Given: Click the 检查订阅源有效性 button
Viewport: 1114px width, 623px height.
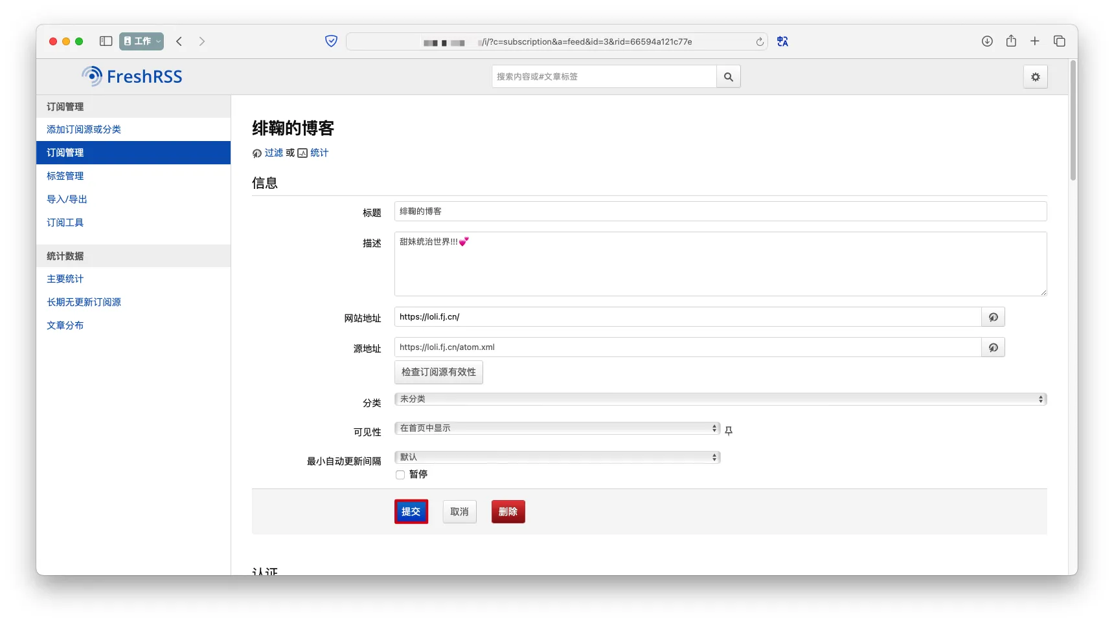Looking at the screenshot, I should pos(438,372).
